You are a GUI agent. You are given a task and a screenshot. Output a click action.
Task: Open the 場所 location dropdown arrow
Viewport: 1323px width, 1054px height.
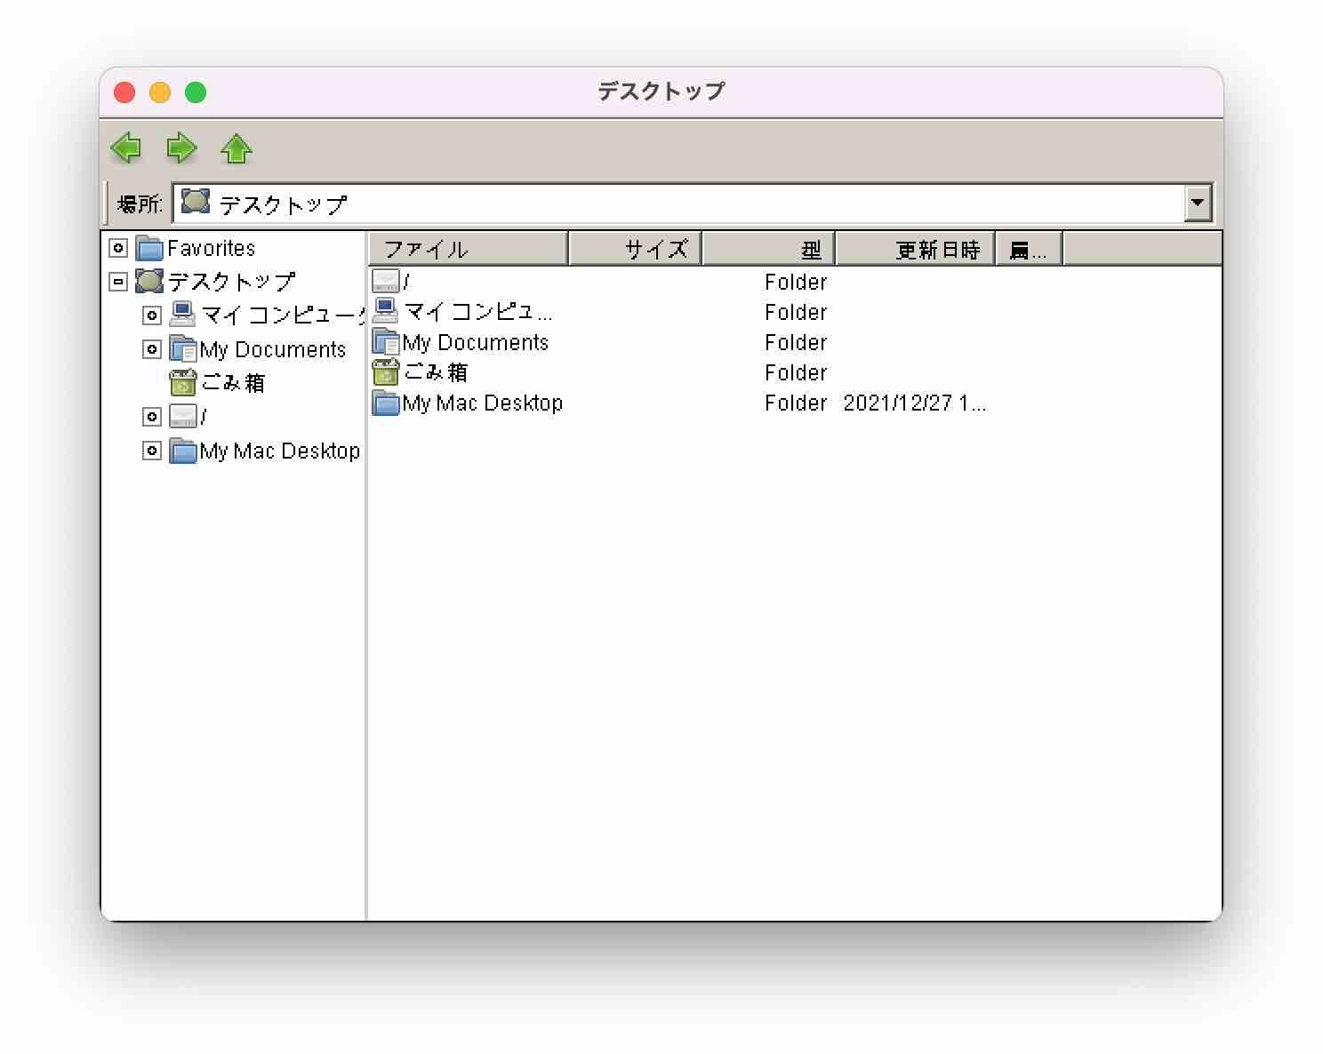(x=1198, y=204)
